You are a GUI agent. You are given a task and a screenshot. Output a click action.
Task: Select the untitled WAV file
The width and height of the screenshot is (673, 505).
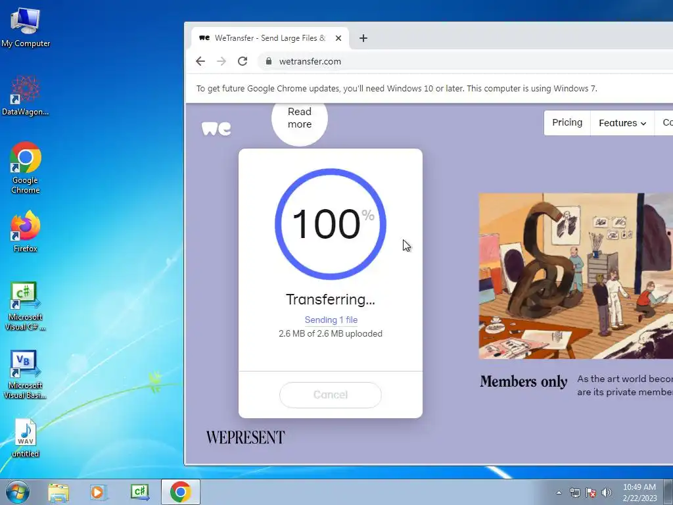tap(26, 438)
